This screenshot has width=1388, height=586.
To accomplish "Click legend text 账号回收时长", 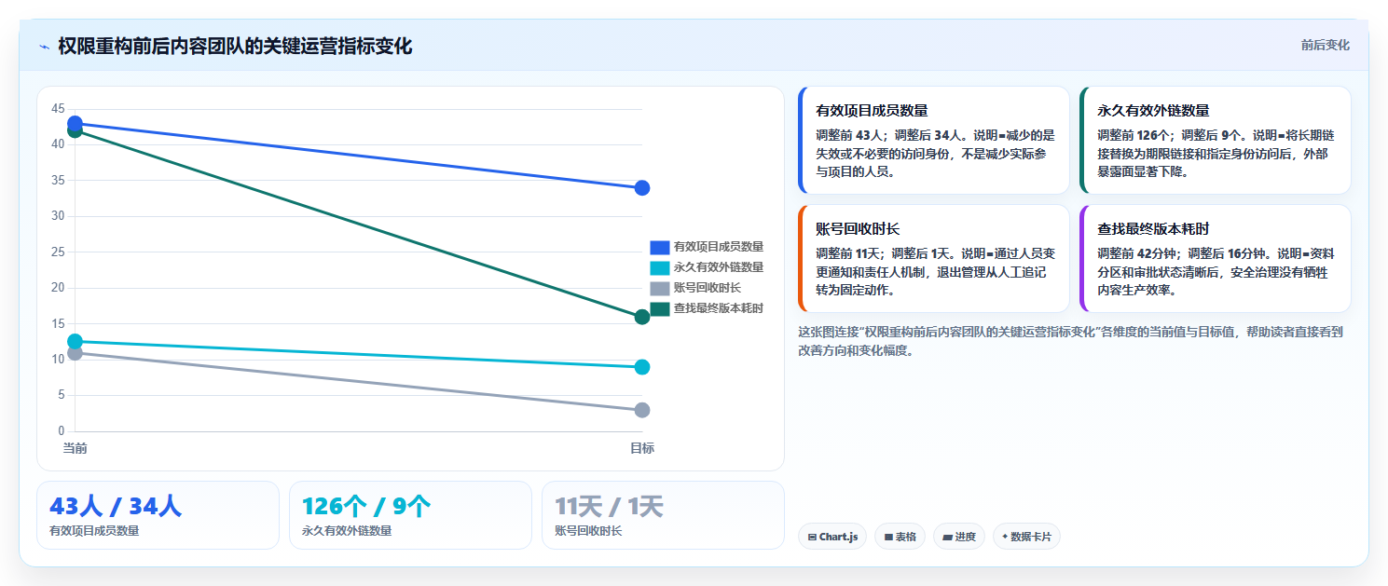I will click(x=708, y=288).
